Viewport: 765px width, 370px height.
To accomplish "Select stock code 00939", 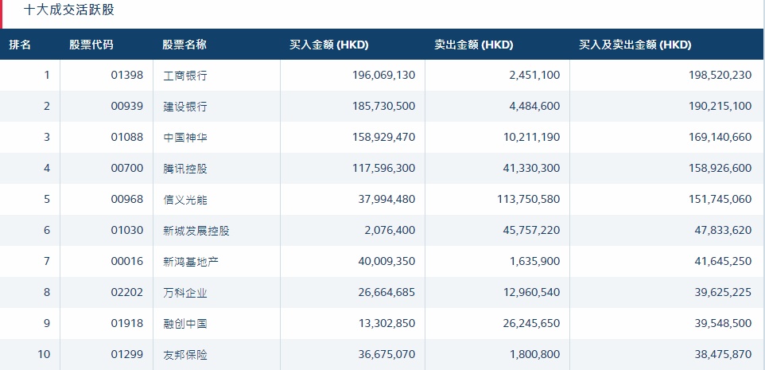I will 127,106.
